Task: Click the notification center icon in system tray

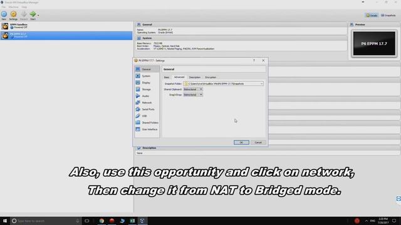Action: [394, 221]
